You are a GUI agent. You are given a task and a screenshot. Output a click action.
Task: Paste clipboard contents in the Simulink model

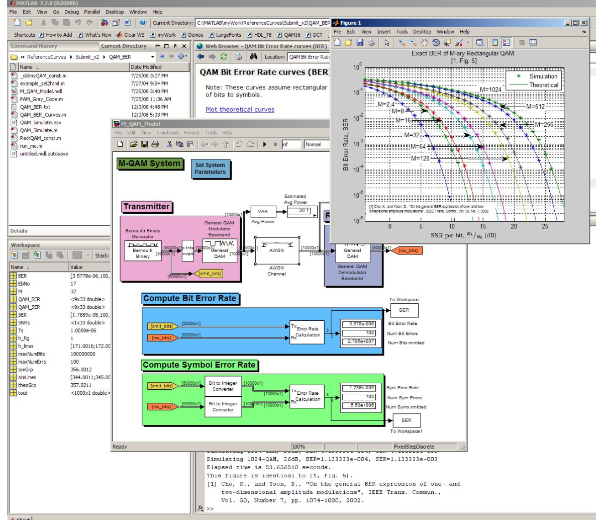pyautogui.click(x=190, y=144)
